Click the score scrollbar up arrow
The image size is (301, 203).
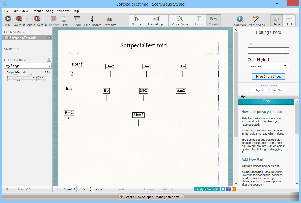tap(236, 30)
